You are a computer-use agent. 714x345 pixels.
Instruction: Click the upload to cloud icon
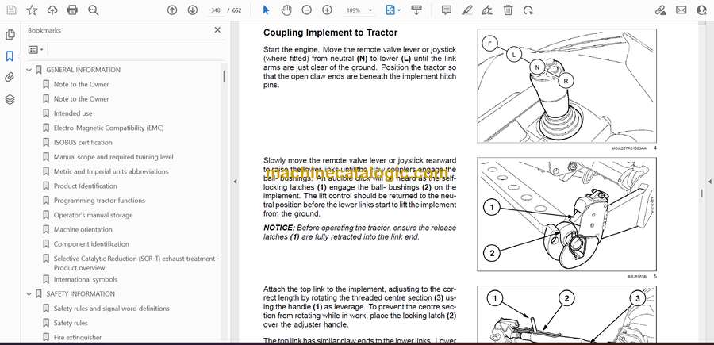[x=52, y=10]
